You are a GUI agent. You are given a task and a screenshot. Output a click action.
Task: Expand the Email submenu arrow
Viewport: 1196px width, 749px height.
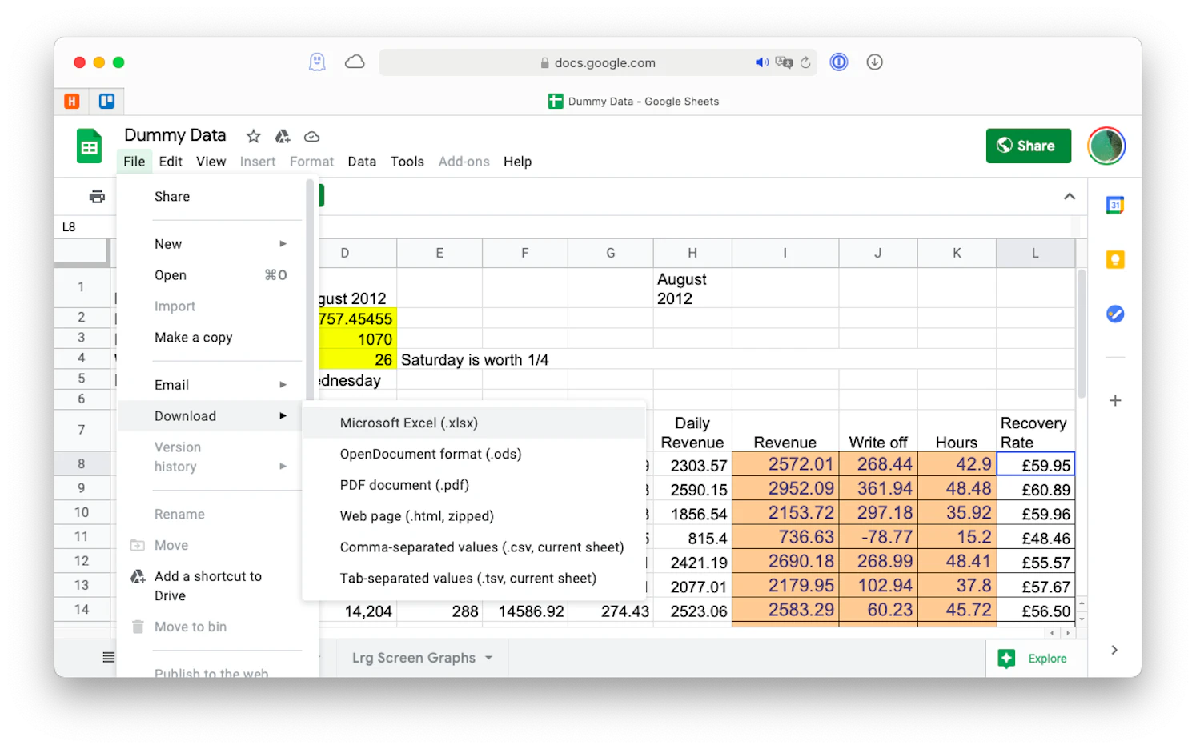click(283, 385)
